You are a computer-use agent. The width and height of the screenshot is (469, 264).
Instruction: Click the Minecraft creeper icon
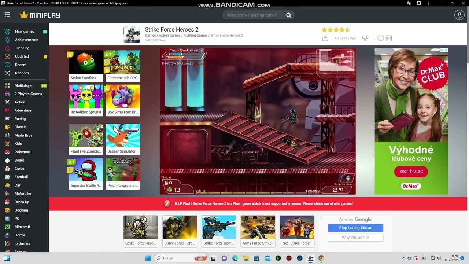(7, 227)
